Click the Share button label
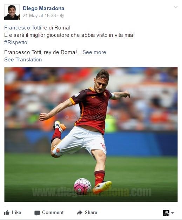Image resolution: width=182 pixels, height=220 pixels. [91, 212]
